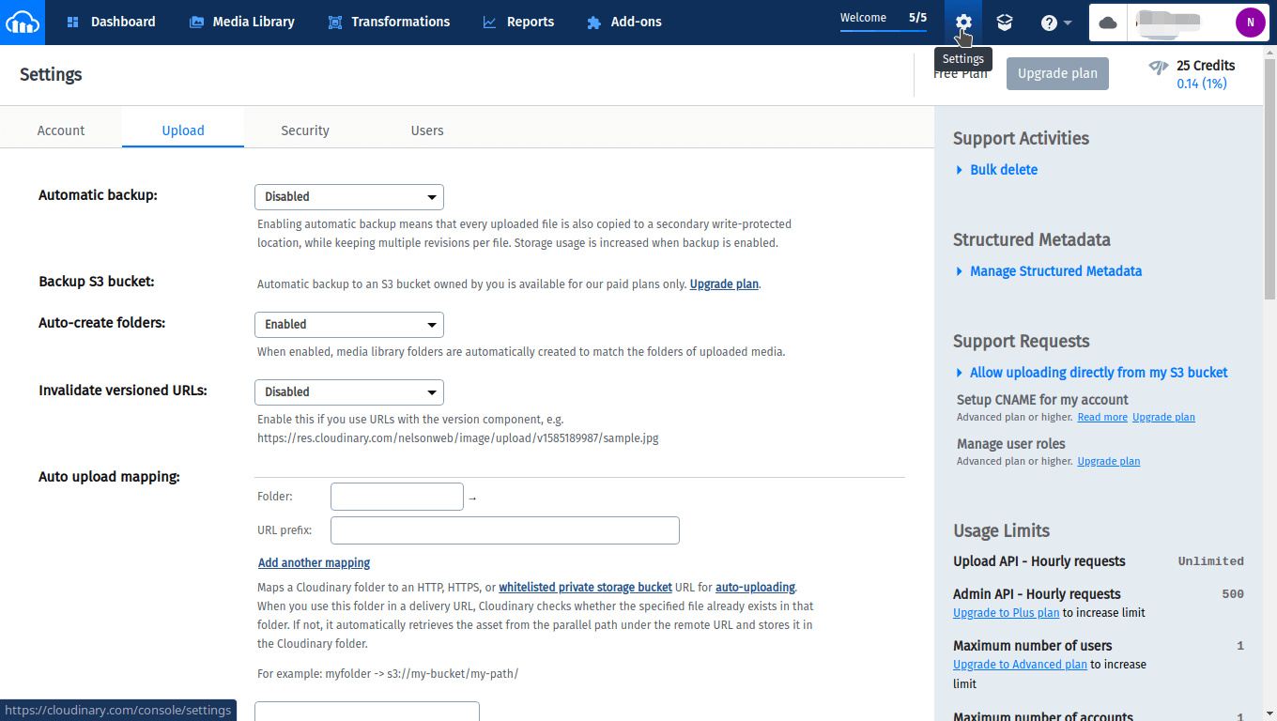
Task: Switch to the Security tab
Action: tap(304, 130)
